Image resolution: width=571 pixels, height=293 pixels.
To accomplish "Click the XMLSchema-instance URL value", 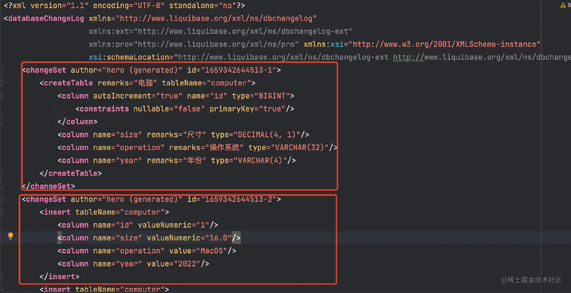I will click(444, 44).
